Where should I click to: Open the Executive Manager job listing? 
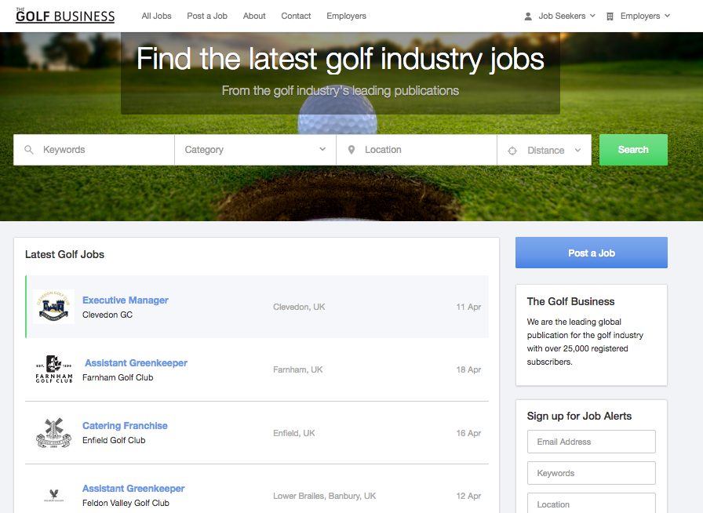click(125, 300)
